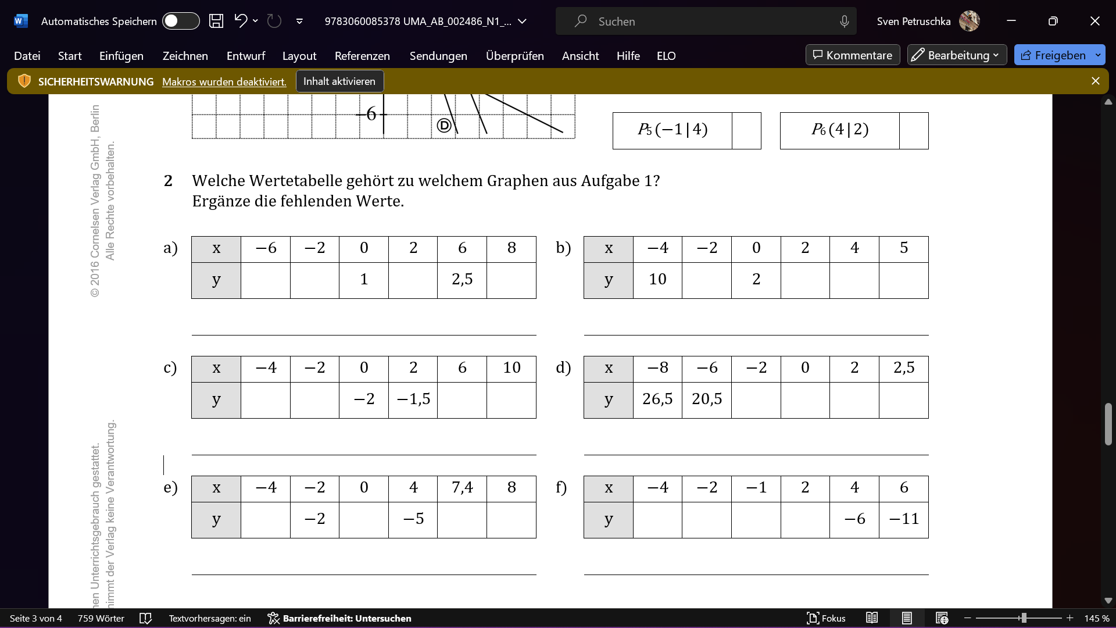1116x628 pixels.
Task: Open the Sendungen tab
Action: [x=438, y=56]
